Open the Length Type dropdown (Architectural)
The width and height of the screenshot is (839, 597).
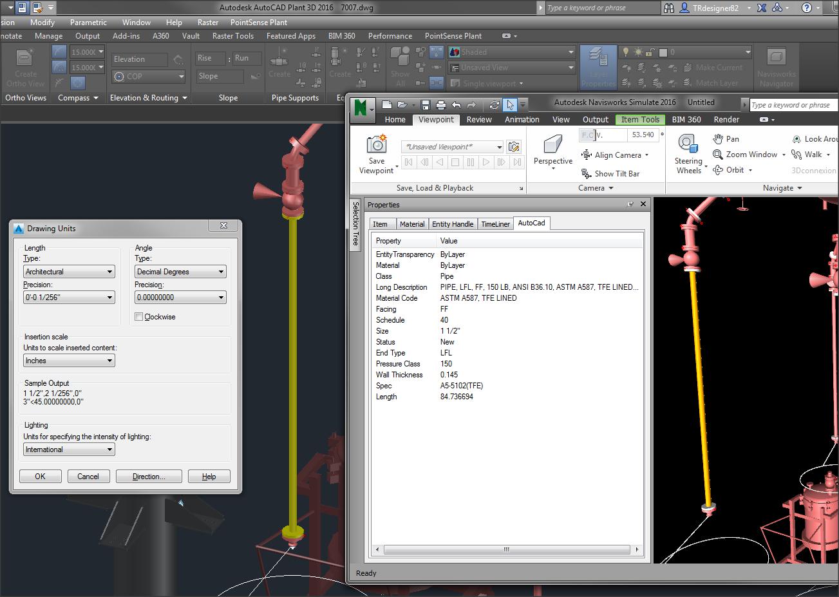pos(69,272)
